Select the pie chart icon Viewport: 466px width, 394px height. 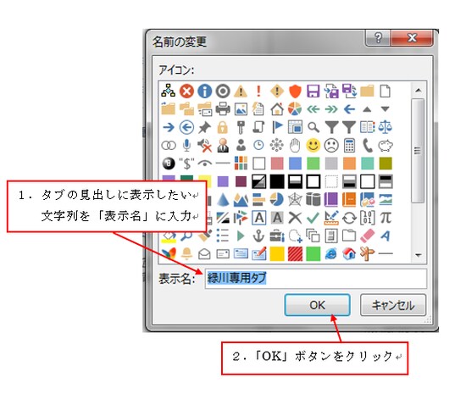pyautogui.click(x=295, y=109)
